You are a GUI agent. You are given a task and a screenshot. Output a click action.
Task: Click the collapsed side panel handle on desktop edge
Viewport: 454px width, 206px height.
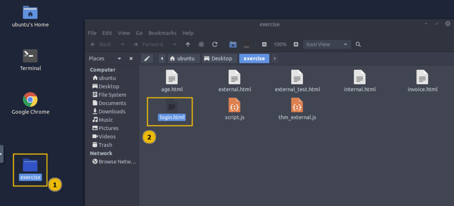pos(2,154)
